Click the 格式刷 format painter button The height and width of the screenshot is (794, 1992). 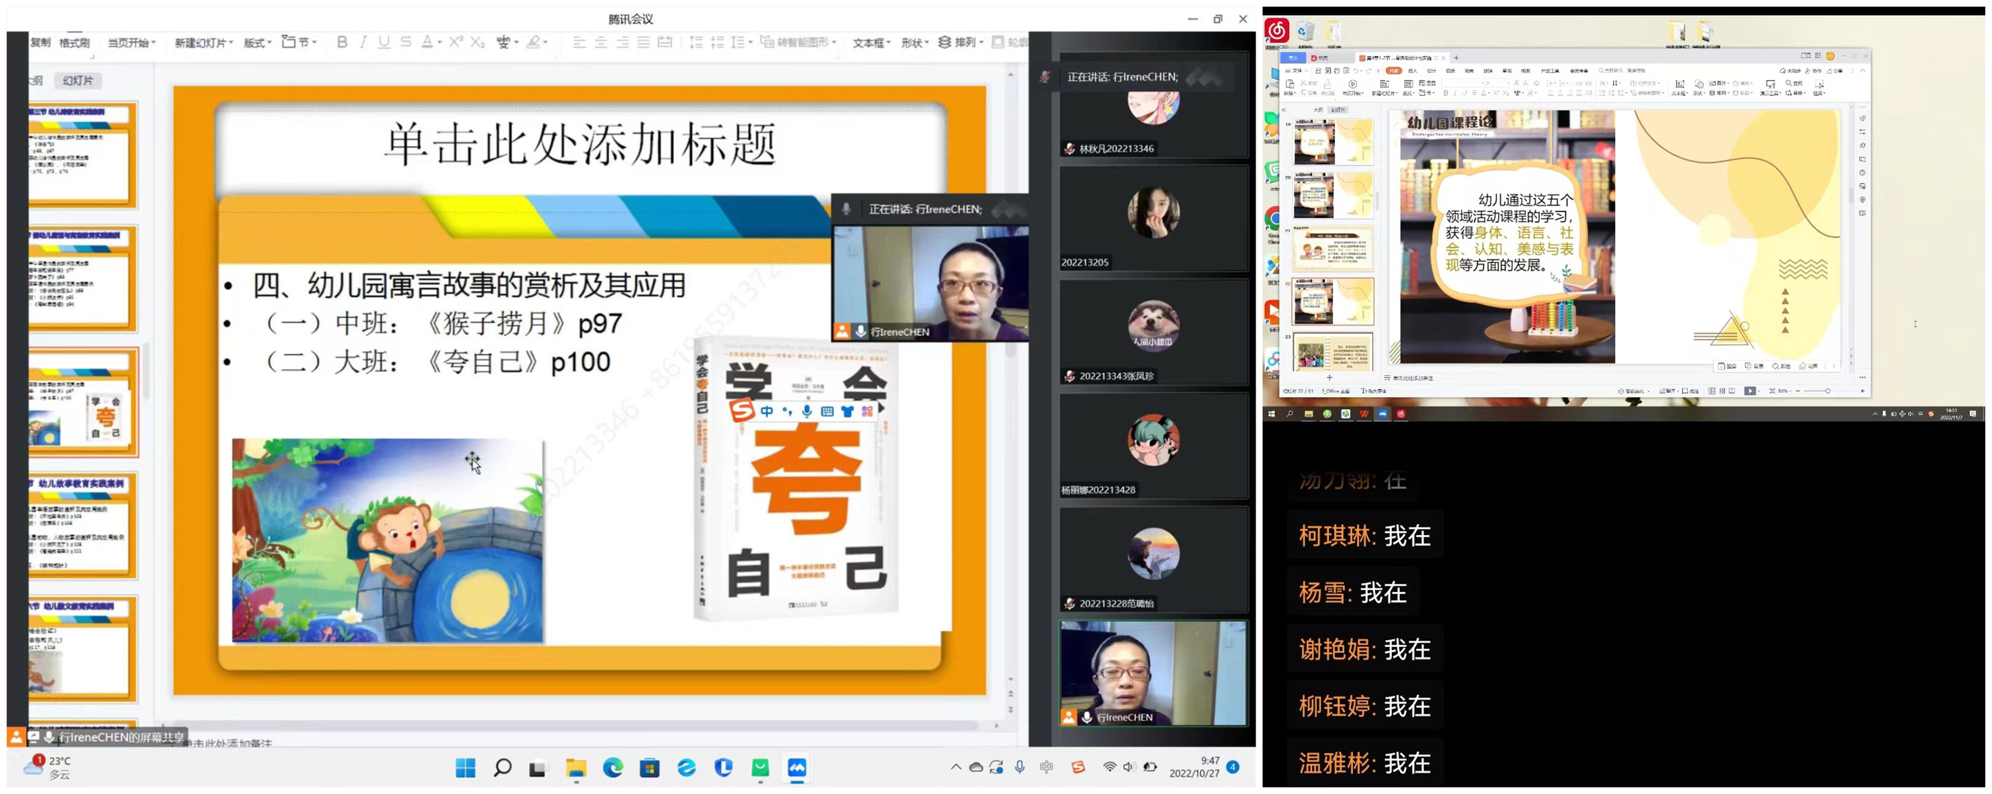pos(74,43)
